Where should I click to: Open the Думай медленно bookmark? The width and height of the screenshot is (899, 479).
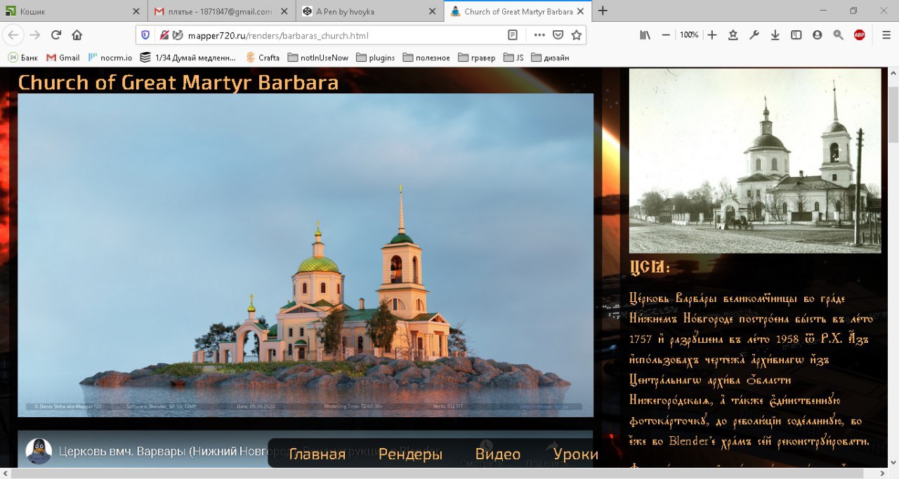pos(188,58)
